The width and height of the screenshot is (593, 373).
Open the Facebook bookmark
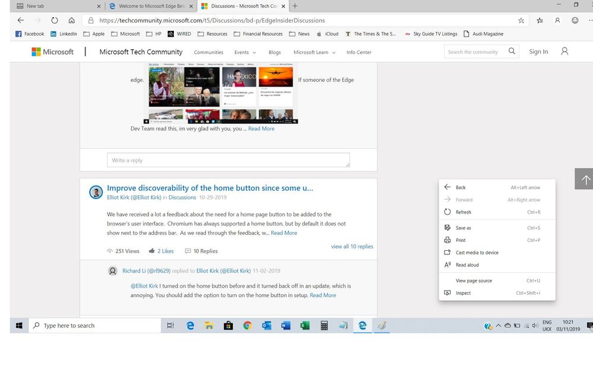[30, 34]
